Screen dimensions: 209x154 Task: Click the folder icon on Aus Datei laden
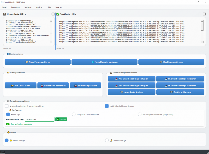coord(12,86)
